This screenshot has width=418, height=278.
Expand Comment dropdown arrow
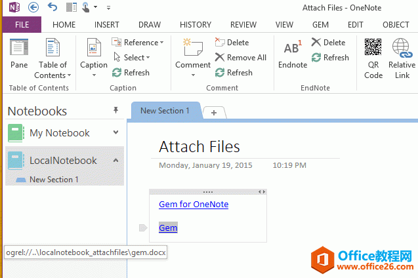[193, 75]
